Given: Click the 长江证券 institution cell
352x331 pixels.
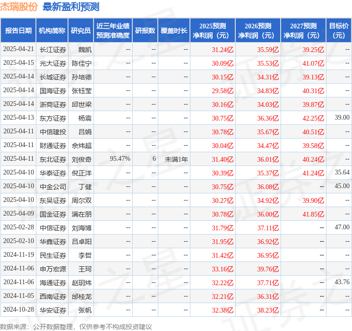Looking at the screenshot, I should coord(53,50).
